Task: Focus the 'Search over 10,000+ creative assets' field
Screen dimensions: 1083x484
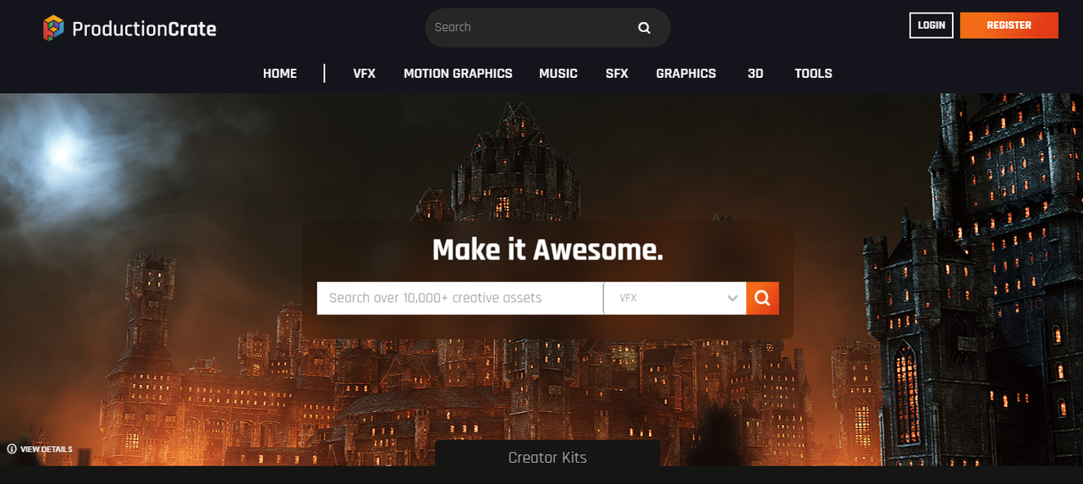Action: (460, 298)
